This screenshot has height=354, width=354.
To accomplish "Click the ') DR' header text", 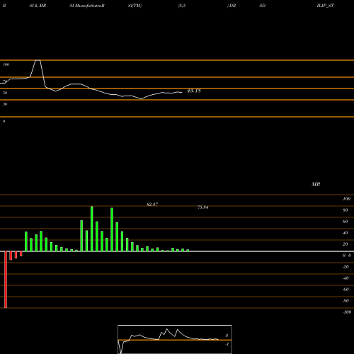I will 232,6.
